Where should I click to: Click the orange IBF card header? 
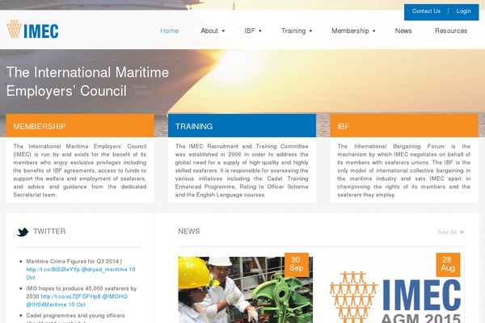click(404, 125)
